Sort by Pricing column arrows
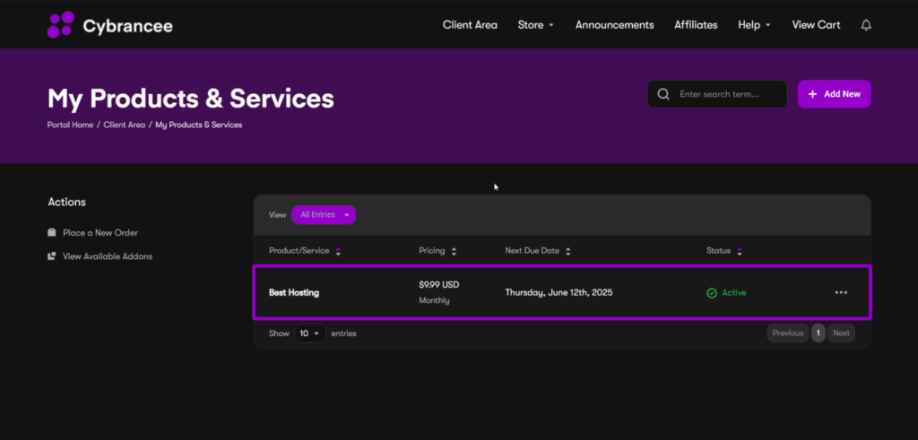The width and height of the screenshot is (918, 440). [x=454, y=251]
